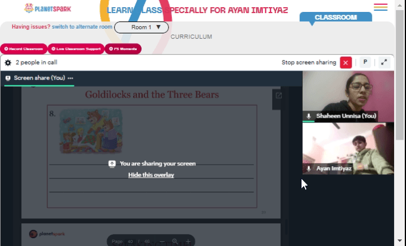Click the scrollbar down arrow
The height and width of the screenshot is (246, 406).
[x=399, y=241]
